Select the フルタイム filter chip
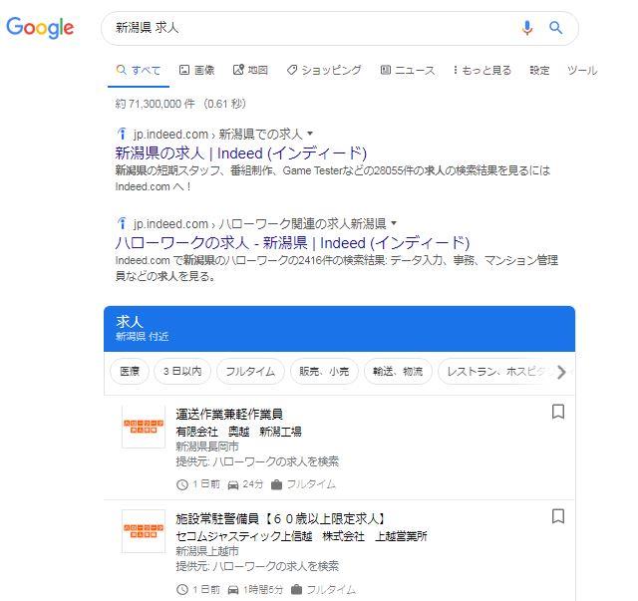The width and height of the screenshot is (638, 601). tap(249, 372)
